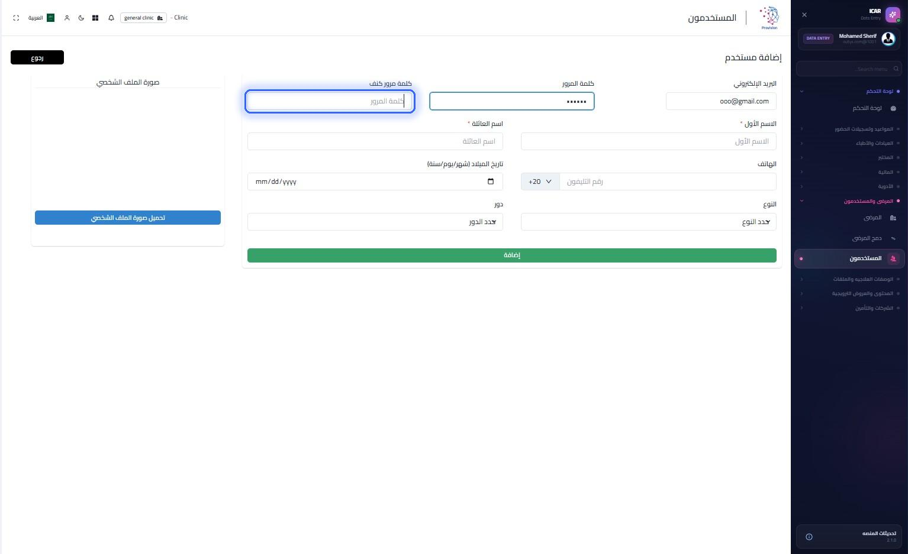Click the المستخدمون users icon
The width and height of the screenshot is (908, 554).
(893, 258)
